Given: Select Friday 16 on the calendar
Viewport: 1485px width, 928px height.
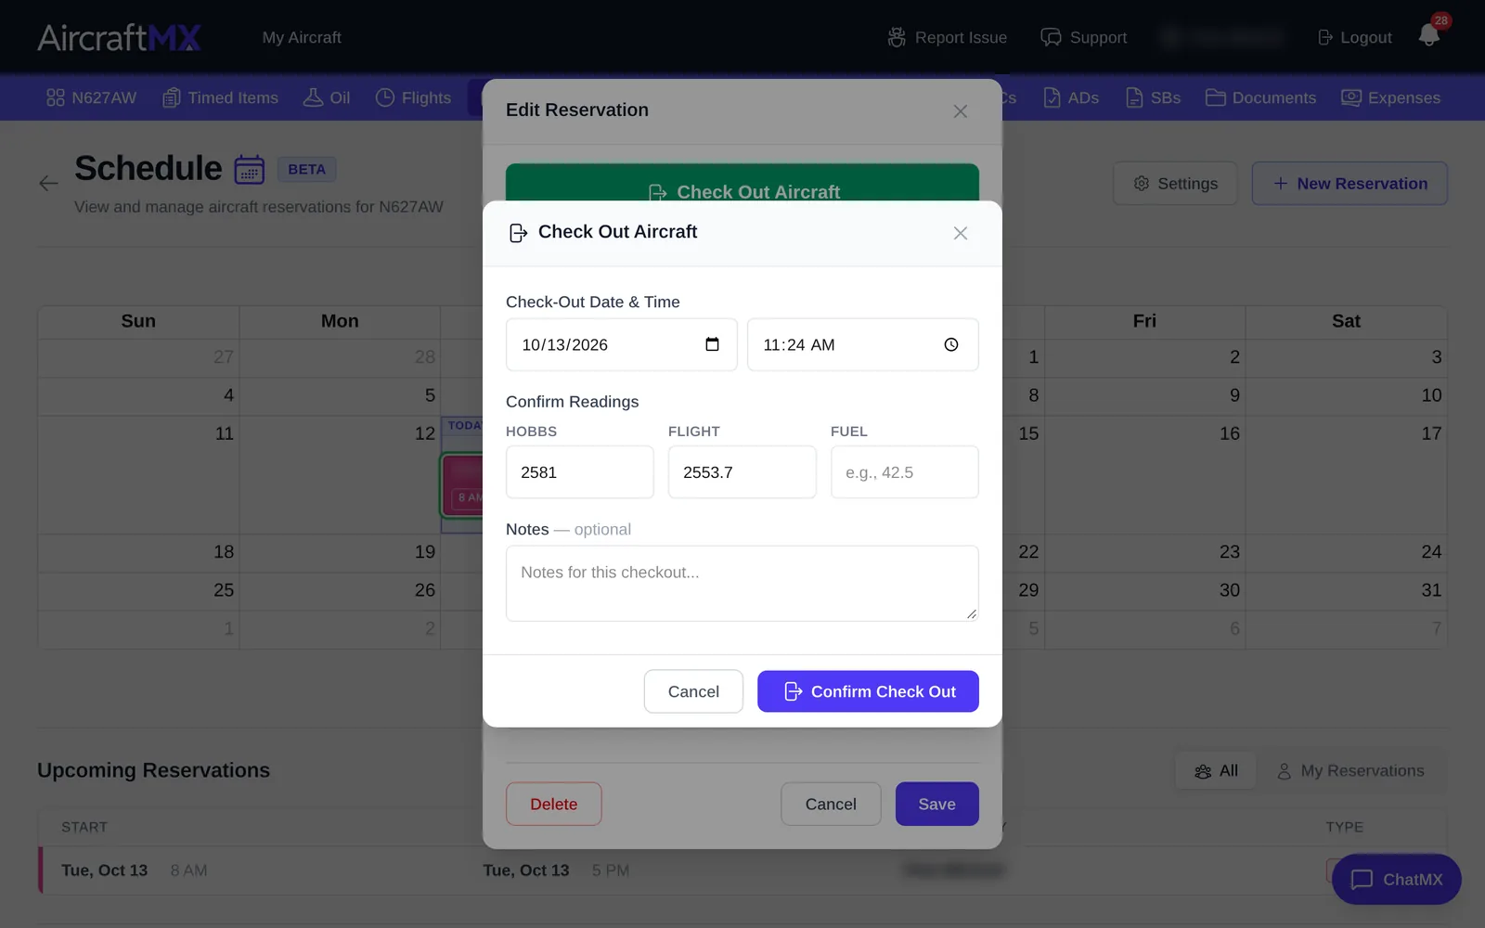Looking at the screenshot, I should pyautogui.click(x=1144, y=474).
